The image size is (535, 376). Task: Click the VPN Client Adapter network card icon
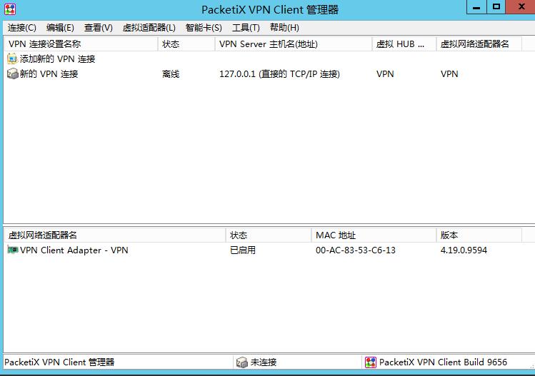pos(12,250)
